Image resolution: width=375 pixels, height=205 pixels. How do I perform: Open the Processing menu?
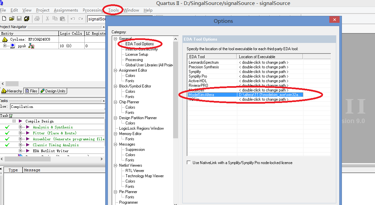[x=93, y=10]
